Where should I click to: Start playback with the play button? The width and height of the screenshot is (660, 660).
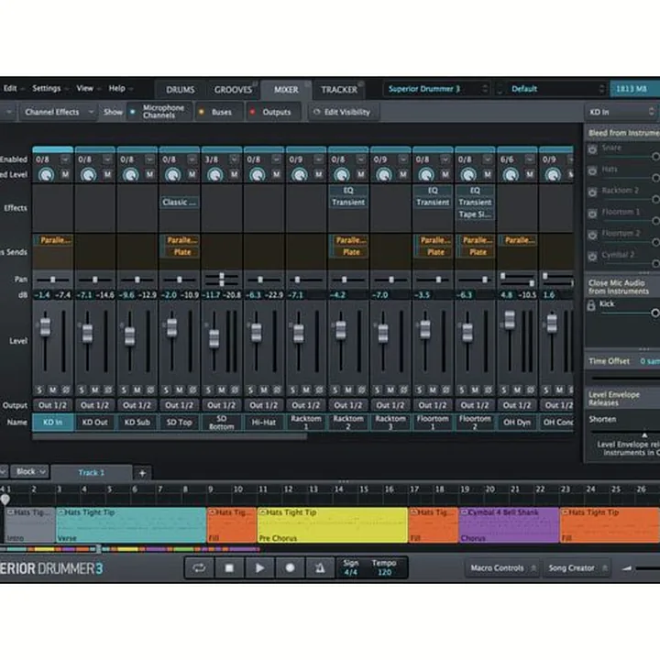[x=259, y=567]
